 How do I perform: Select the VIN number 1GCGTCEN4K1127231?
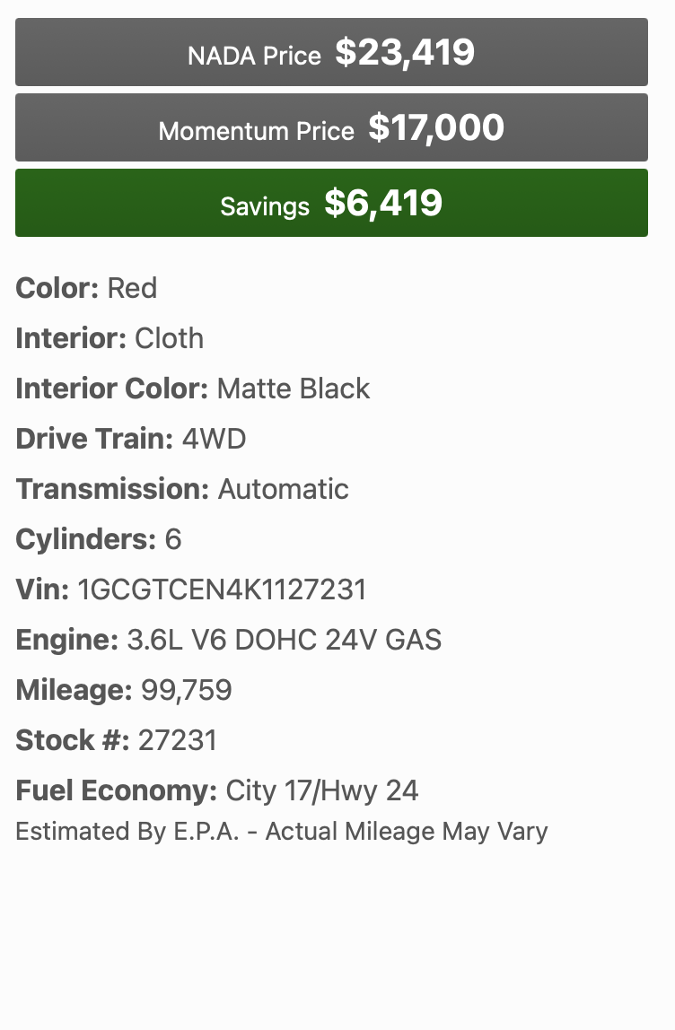222,589
